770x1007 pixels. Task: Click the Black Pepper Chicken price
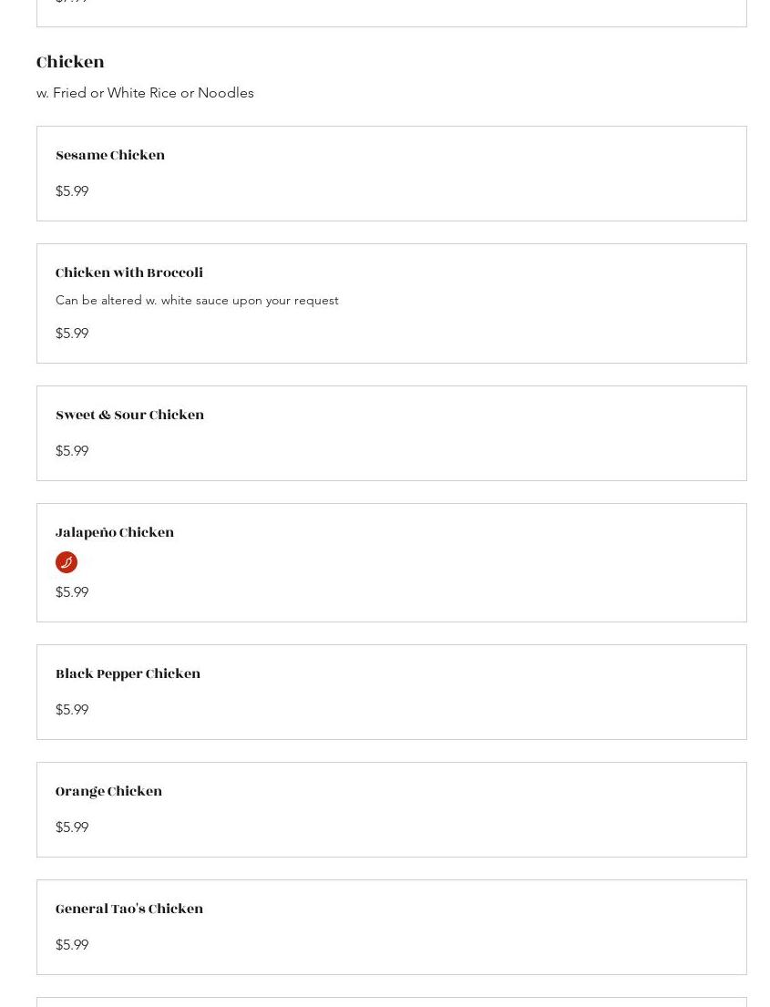click(72, 710)
